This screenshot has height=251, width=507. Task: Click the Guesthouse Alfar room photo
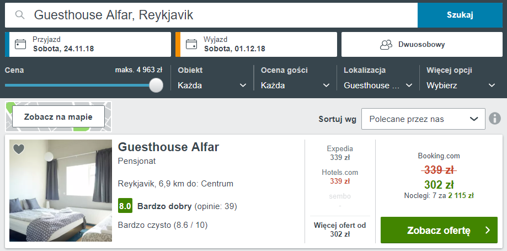[x=61, y=191]
